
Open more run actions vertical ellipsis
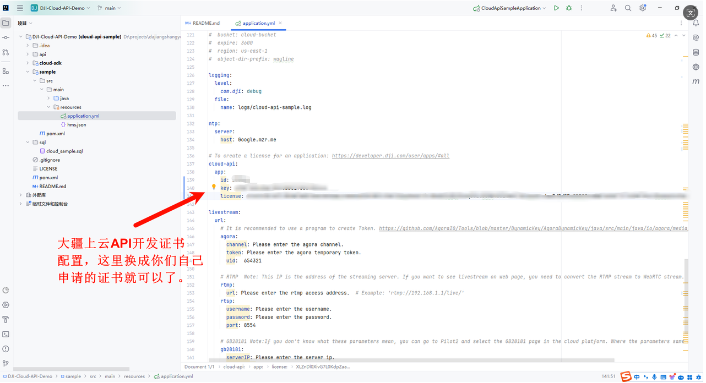(x=582, y=8)
